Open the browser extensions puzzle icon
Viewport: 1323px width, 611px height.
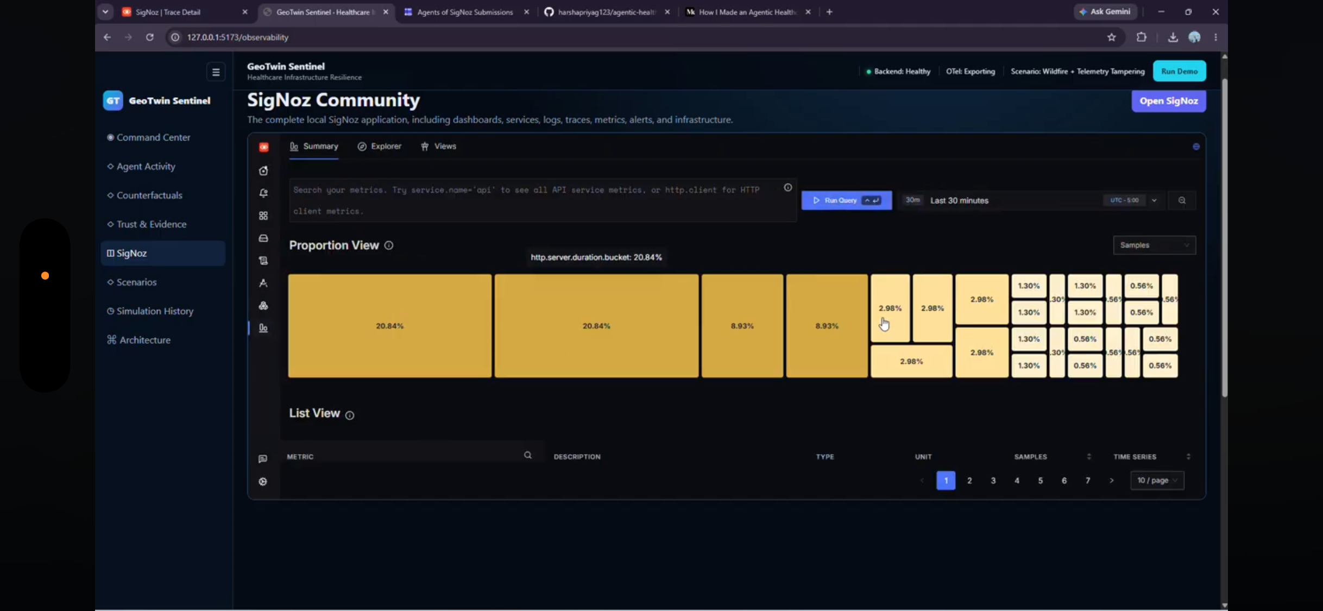pyautogui.click(x=1142, y=37)
